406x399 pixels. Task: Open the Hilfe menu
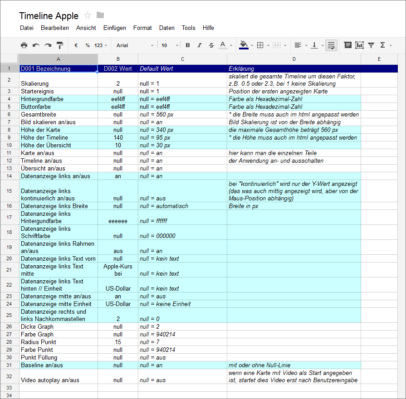click(208, 28)
